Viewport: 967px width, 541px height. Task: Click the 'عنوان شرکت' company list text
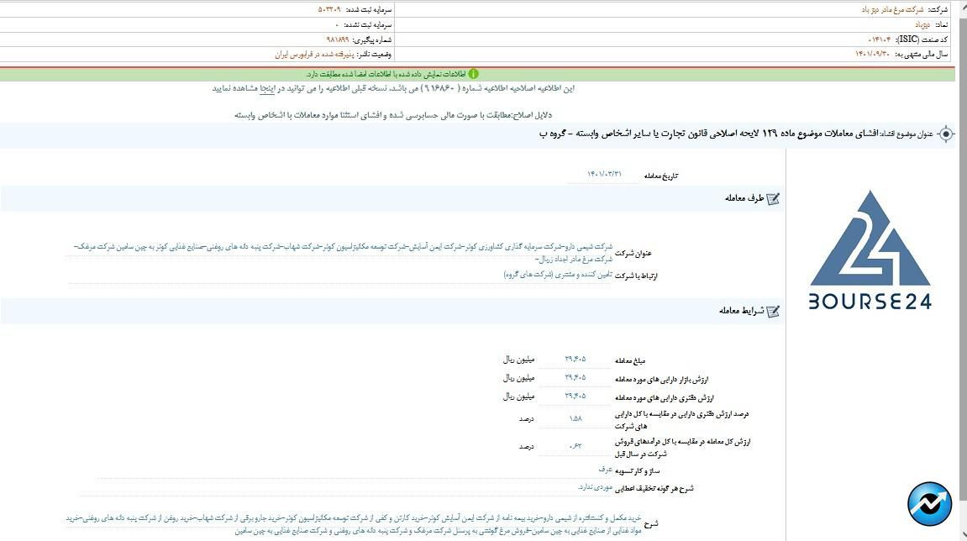click(343, 253)
